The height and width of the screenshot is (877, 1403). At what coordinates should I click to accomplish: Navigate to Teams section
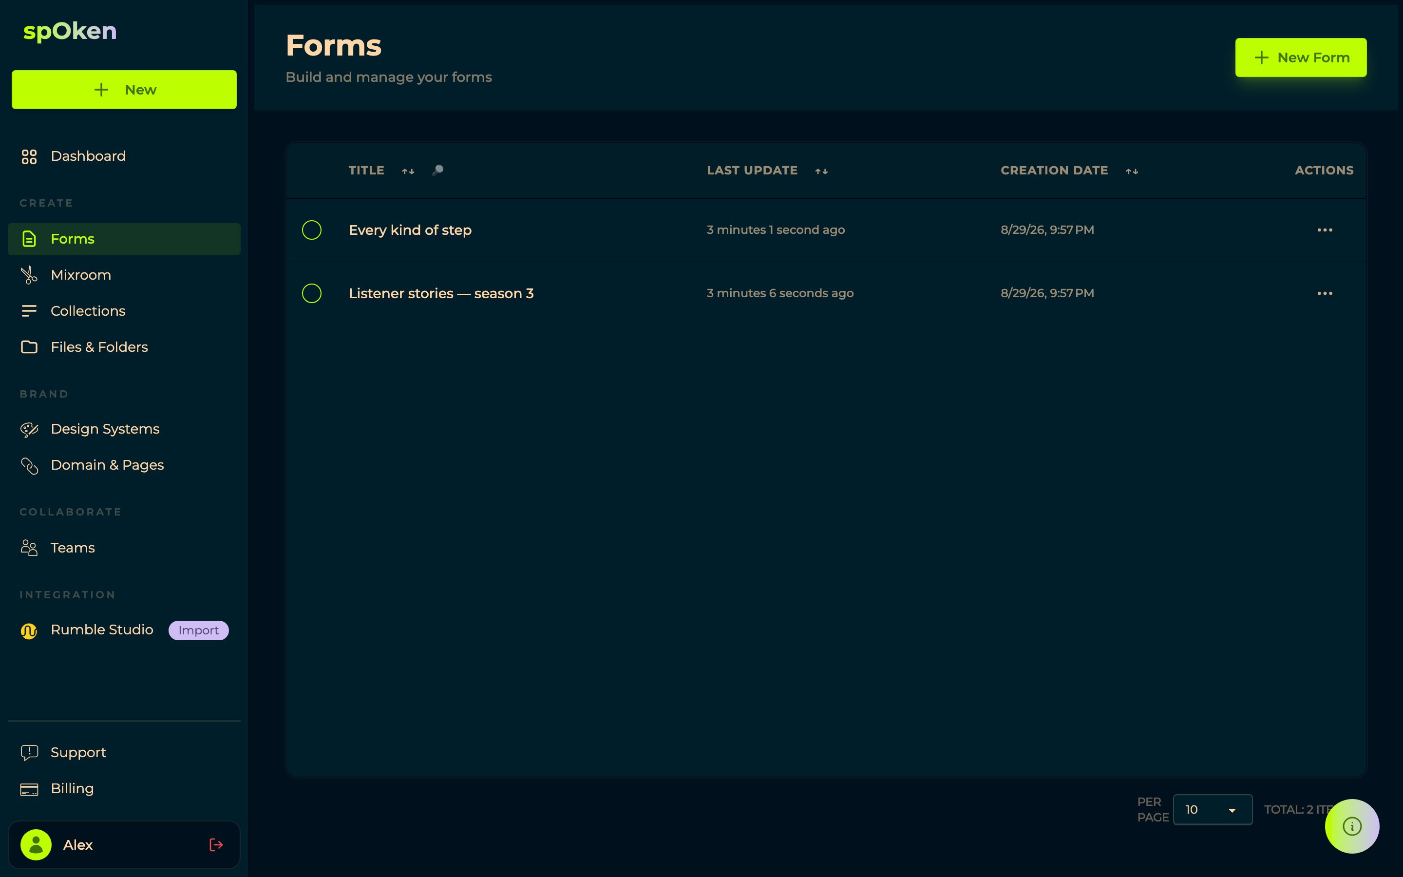click(124, 548)
